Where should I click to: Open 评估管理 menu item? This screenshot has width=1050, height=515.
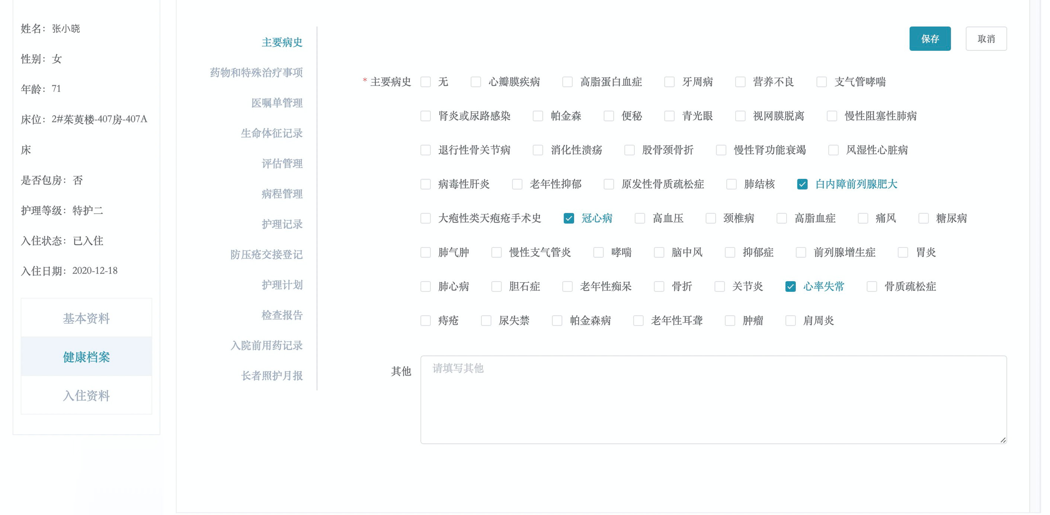282,163
